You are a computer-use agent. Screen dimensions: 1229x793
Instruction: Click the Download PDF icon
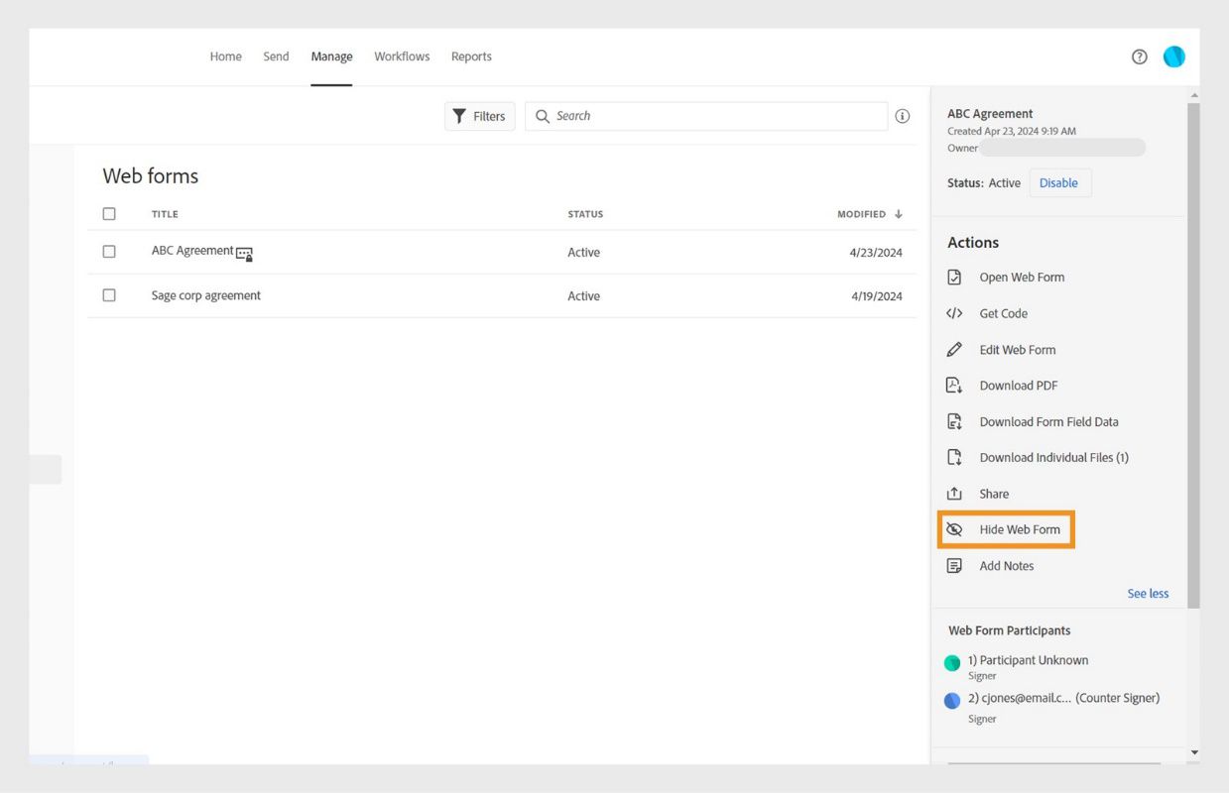pyautogui.click(x=954, y=386)
